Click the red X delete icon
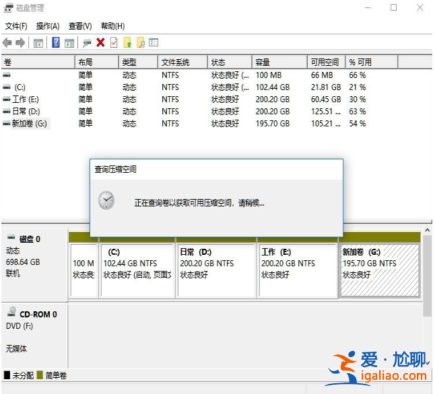The height and width of the screenshot is (394, 435). 100,42
